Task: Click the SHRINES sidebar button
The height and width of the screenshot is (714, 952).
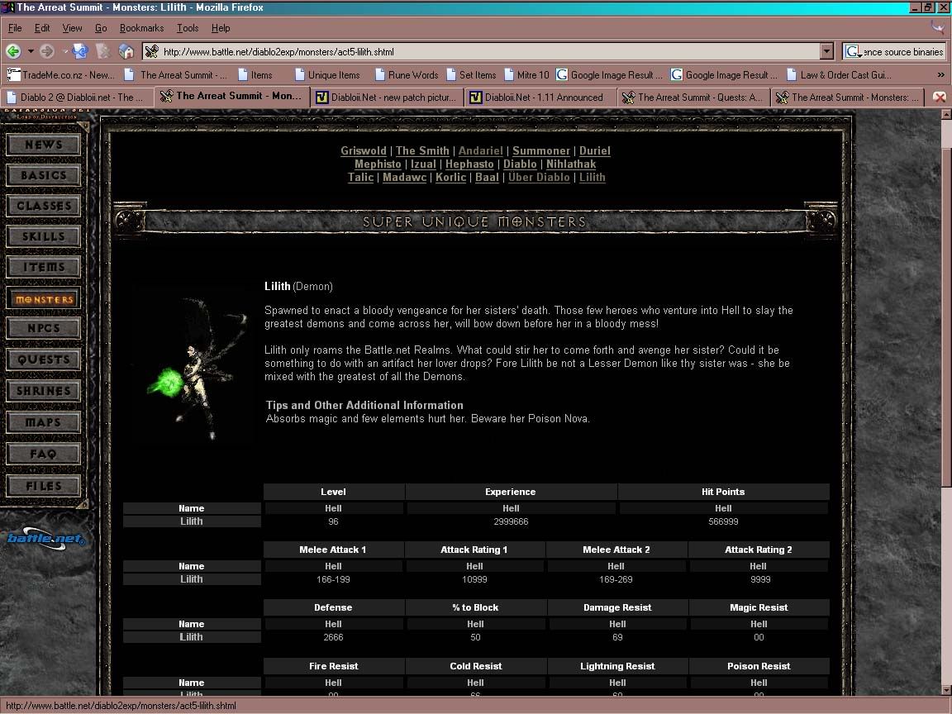Action: (43, 391)
